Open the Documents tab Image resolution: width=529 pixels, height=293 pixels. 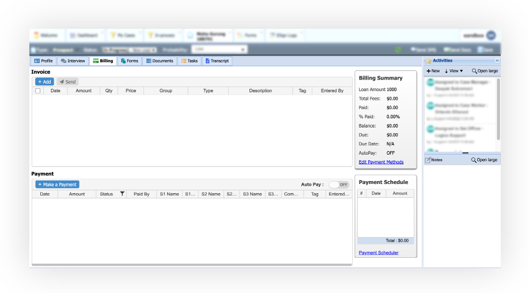(160, 61)
